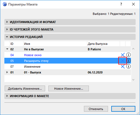Open info for 'Новое окно' change
Image resolution: width=140 pixels, height=115 pixels.
[129, 55]
